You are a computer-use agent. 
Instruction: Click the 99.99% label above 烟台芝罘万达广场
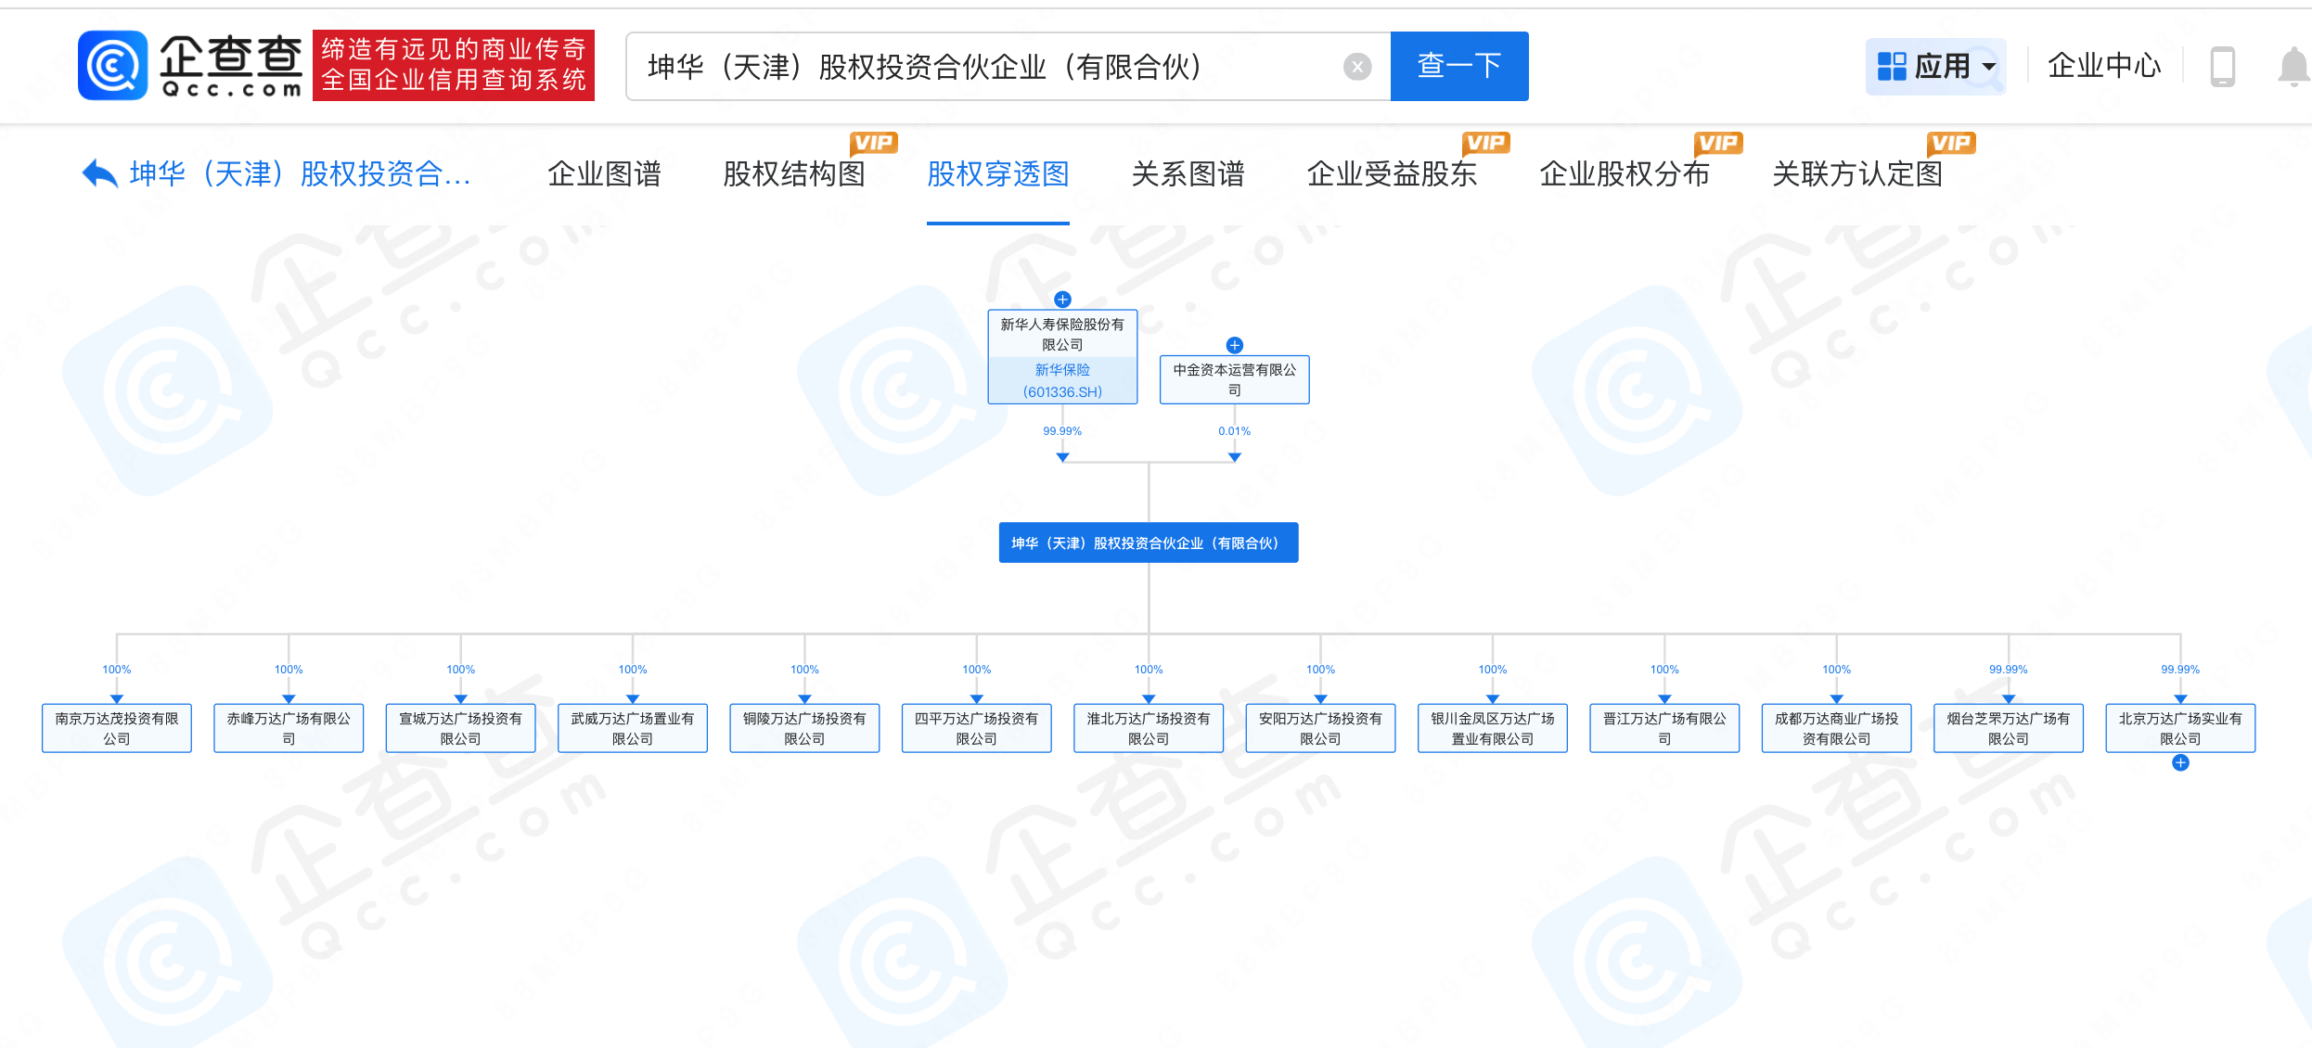click(x=2008, y=670)
